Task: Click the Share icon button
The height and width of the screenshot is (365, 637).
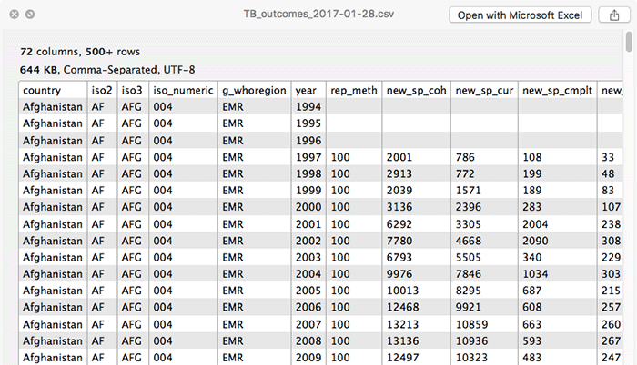Action: click(614, 15)
